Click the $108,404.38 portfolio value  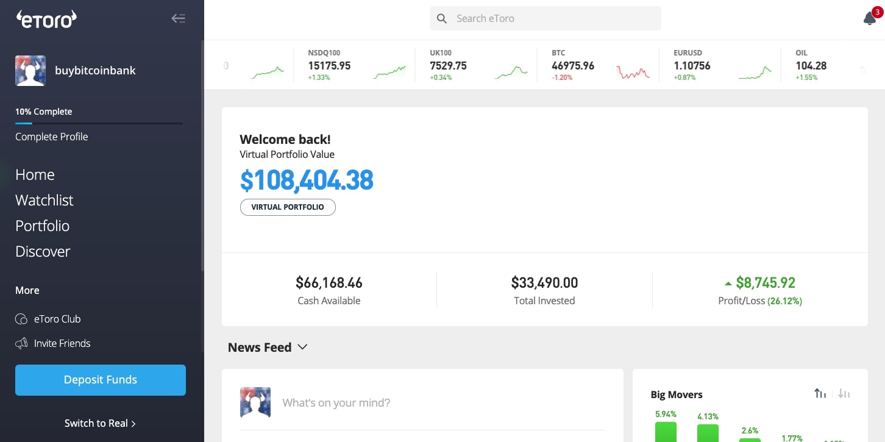(307, 180)
